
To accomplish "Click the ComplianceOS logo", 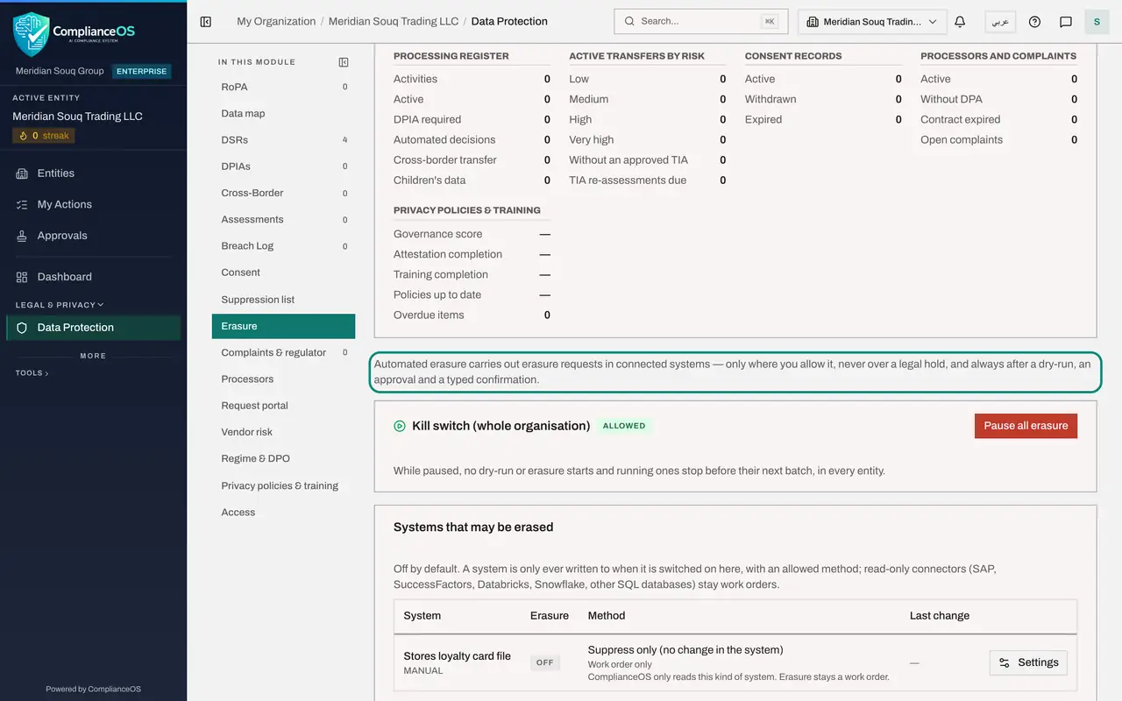I will [x=75, y=34].
